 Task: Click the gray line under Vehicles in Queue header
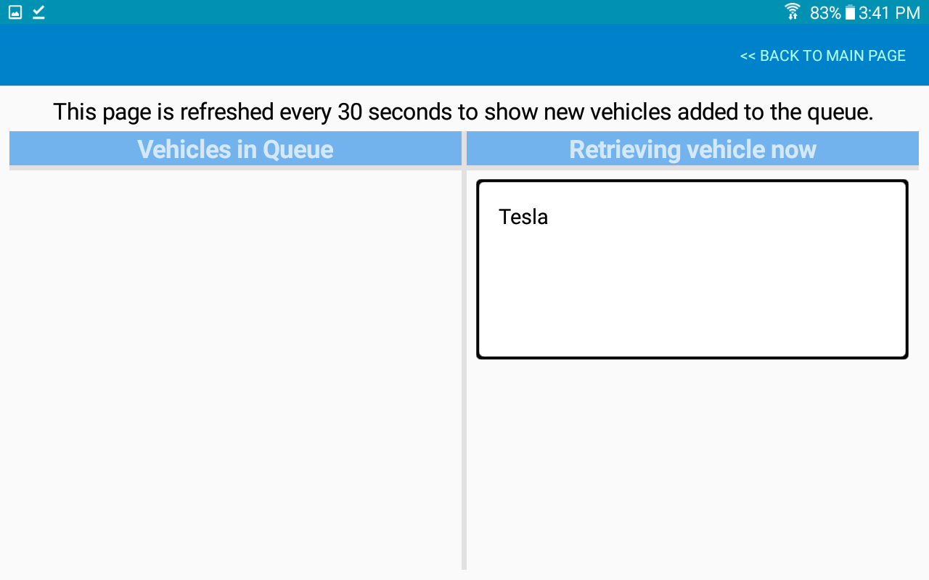pyautogui.click(x=235, y=167)
